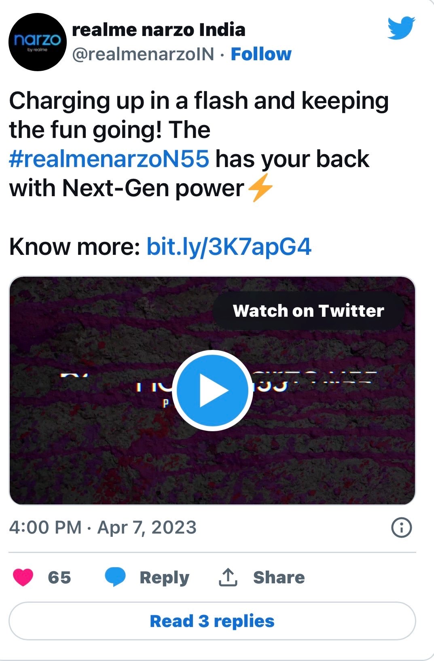Open the tweet info circle icon
The width and height of the screenshot is (434, 661).
[x=402, y=528]
